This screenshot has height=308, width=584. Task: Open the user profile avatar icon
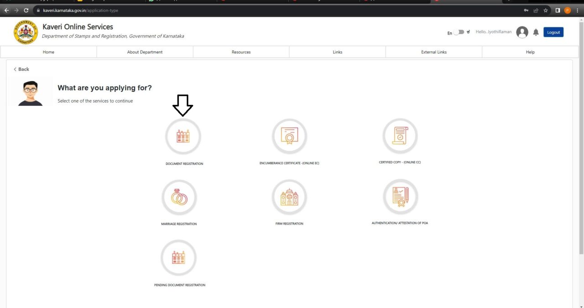522,32
